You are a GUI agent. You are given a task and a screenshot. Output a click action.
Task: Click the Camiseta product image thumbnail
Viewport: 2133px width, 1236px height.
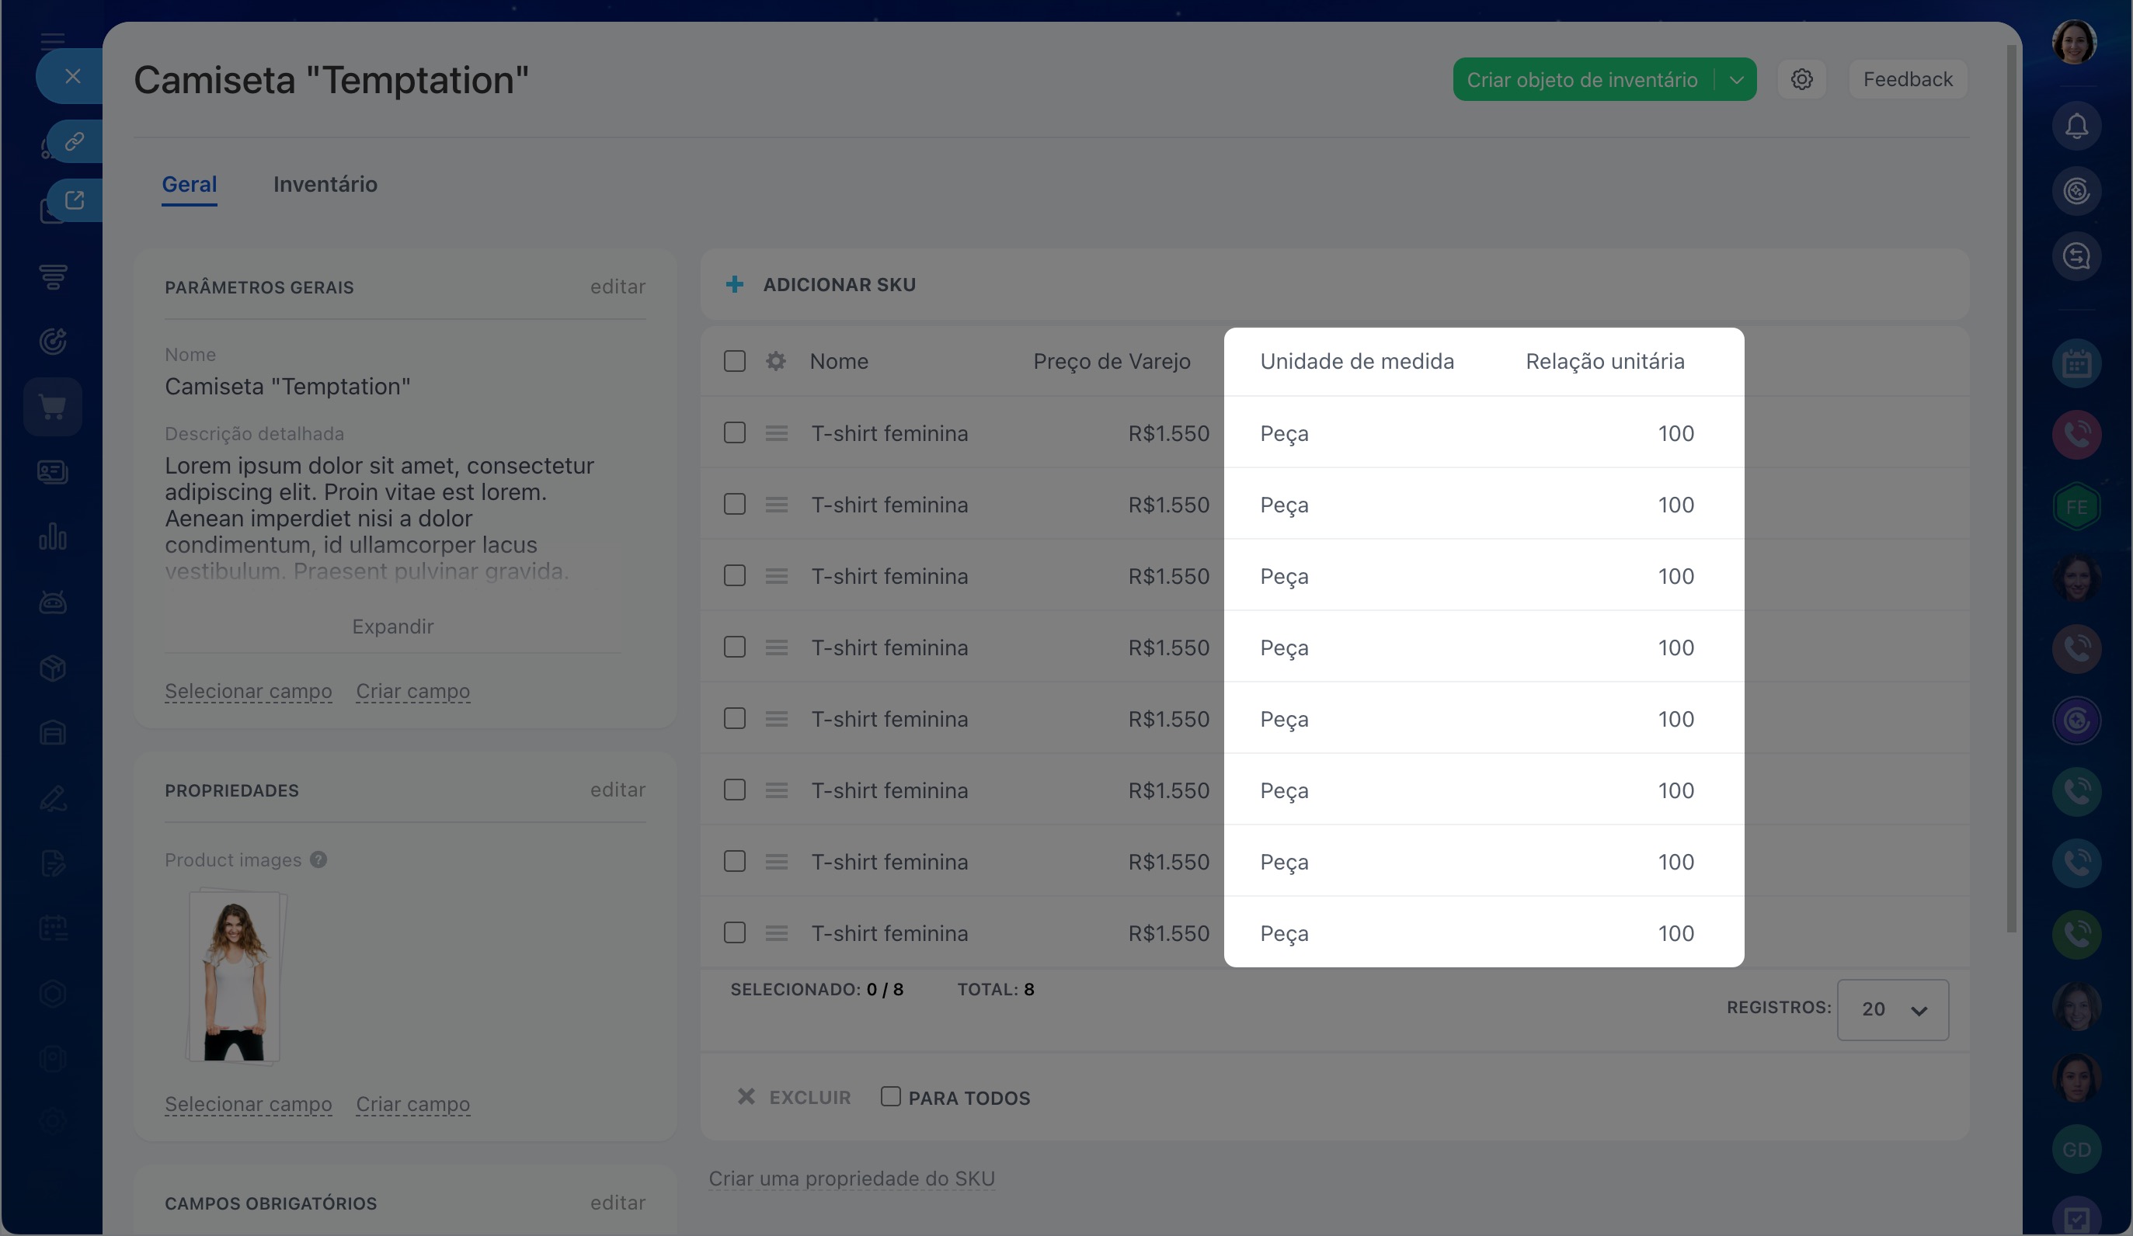[235, 975]
